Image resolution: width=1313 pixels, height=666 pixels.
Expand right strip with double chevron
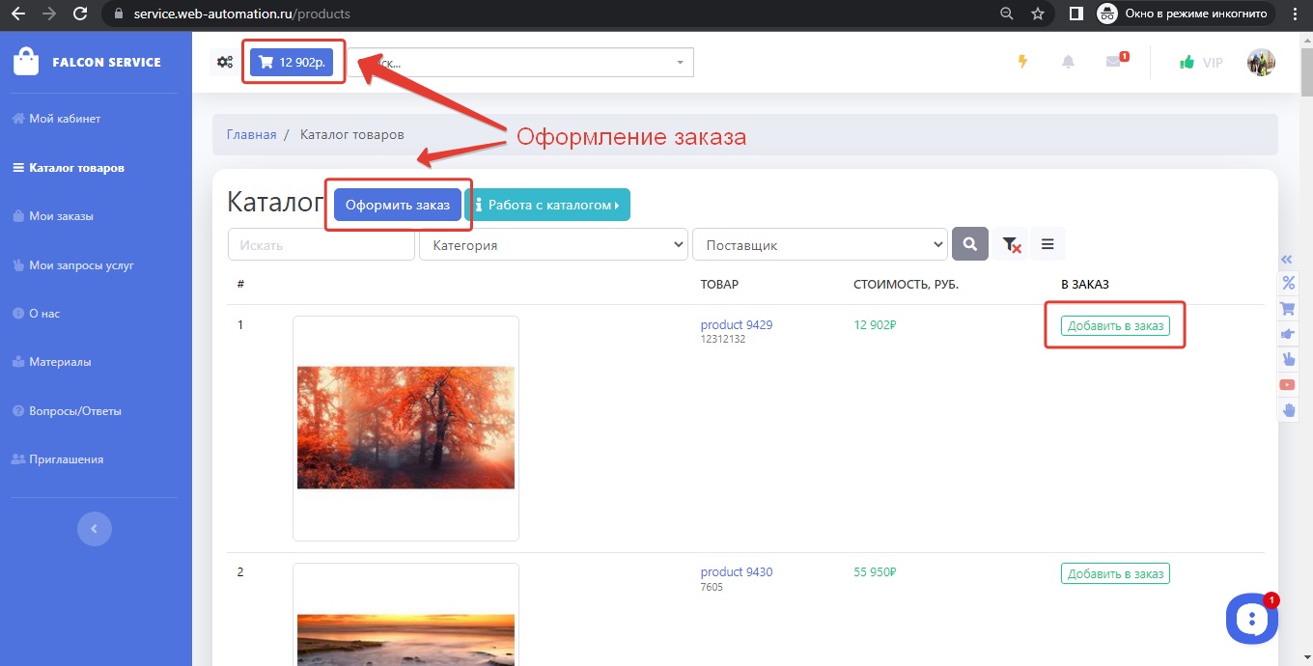(x=1286, y=260)
